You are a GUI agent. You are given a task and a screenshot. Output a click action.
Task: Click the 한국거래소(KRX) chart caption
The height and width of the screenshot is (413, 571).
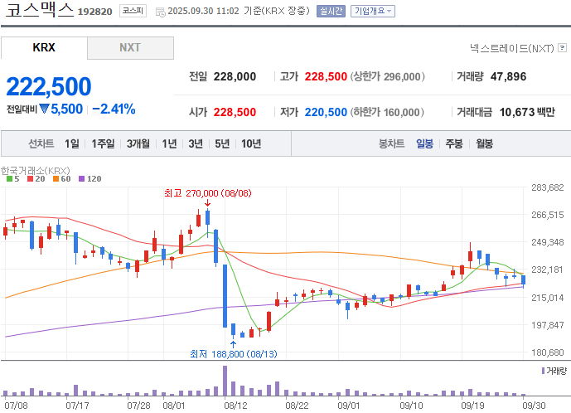point(36,171)
